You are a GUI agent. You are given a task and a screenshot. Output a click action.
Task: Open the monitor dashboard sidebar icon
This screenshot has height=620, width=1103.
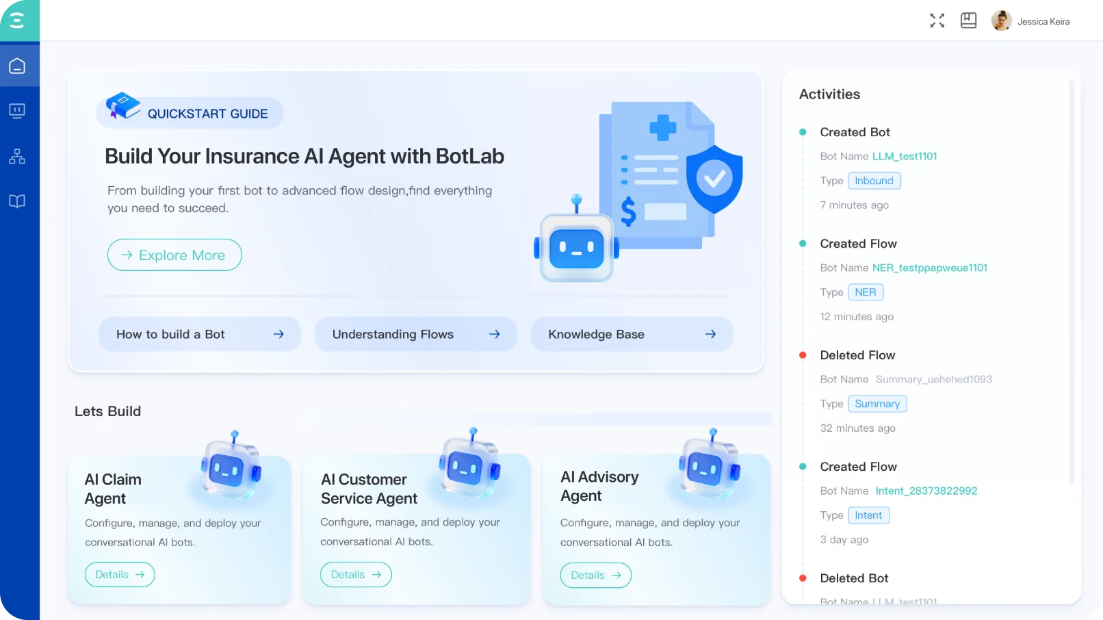[x=17, y=111]
